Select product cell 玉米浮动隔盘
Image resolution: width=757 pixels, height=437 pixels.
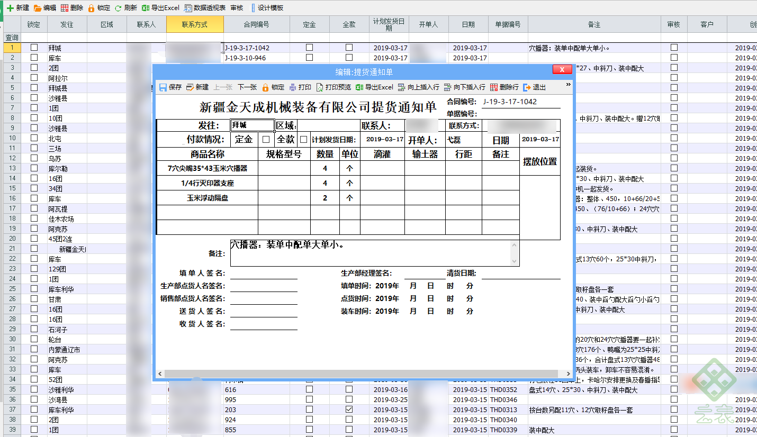[208, 198]
